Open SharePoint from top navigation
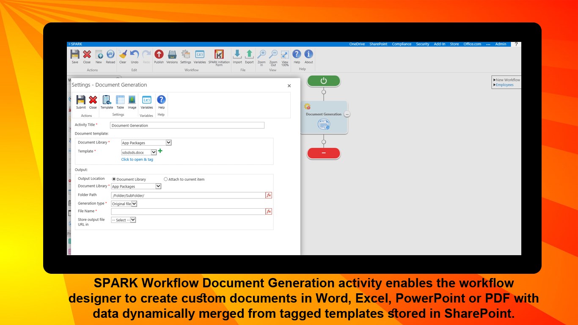The height and width of the screenshot is (325, 578). (378, 44)
